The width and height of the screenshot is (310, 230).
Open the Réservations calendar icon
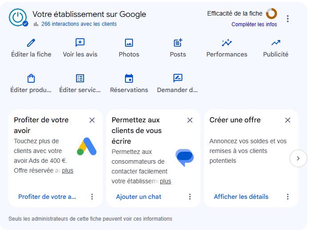click(129, 78)
